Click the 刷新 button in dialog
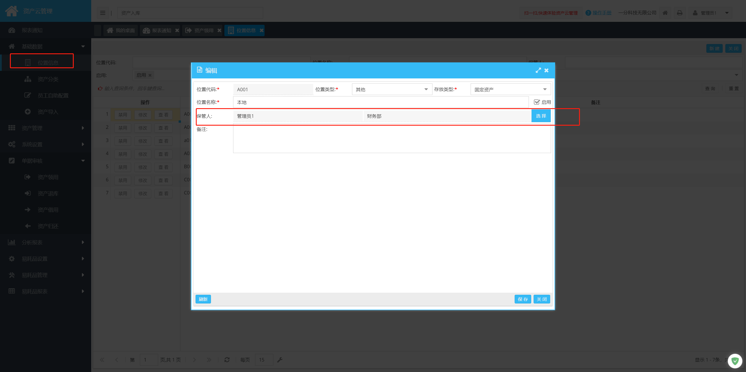This screenshot has width=746, height=372. [203, 299]
